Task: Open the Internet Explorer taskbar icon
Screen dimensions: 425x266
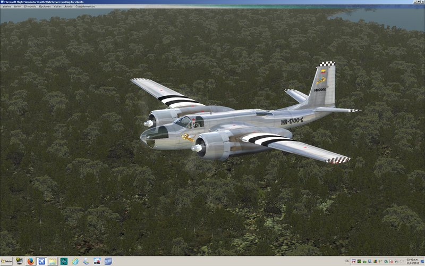Action: pyautogui.click(x=75, y=261)
